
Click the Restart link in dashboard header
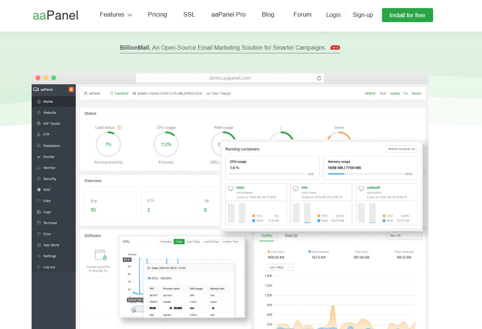417,93
